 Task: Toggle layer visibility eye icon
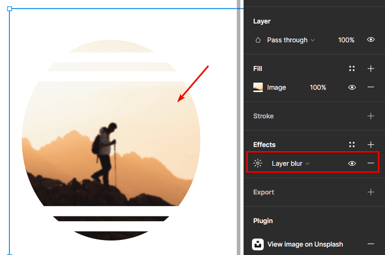click(x=371, y=40)
